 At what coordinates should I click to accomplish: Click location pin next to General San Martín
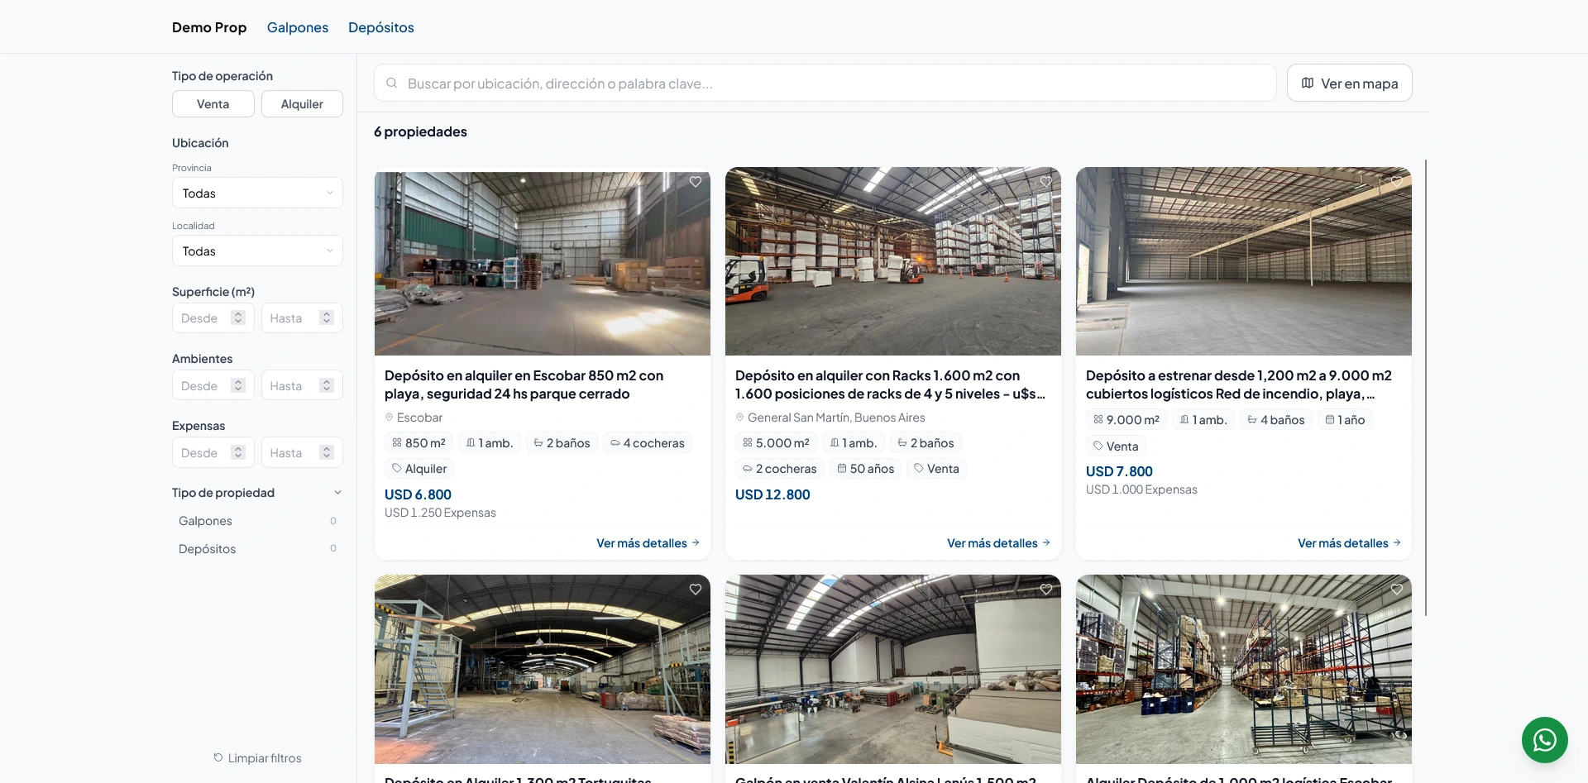coord(740,418)
